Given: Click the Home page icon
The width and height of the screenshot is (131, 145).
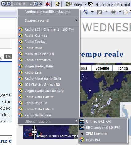Looking at the screenshot, I should click(86, 12).
